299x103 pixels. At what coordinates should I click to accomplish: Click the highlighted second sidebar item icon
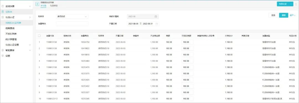[3, 12]
